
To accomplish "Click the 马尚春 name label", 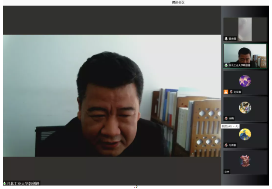I will [233, 145].
